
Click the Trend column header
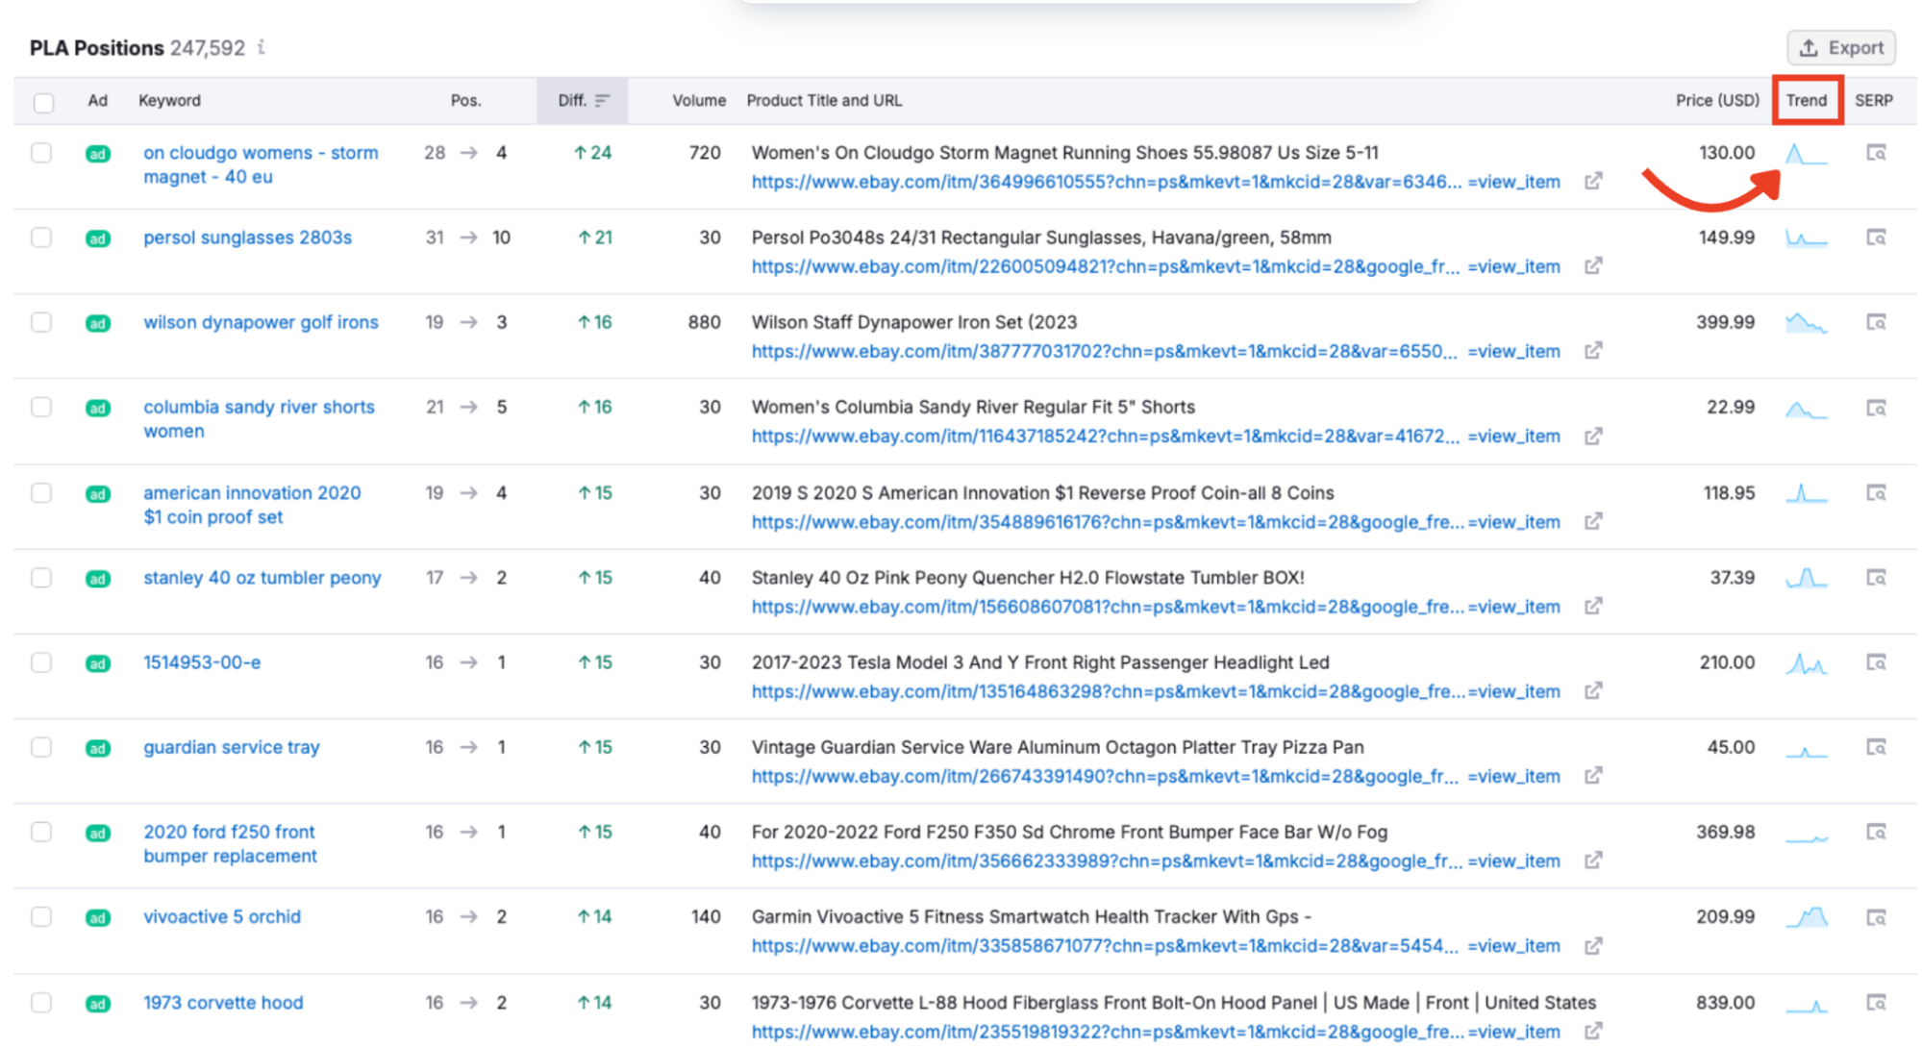coord(1806,101)
